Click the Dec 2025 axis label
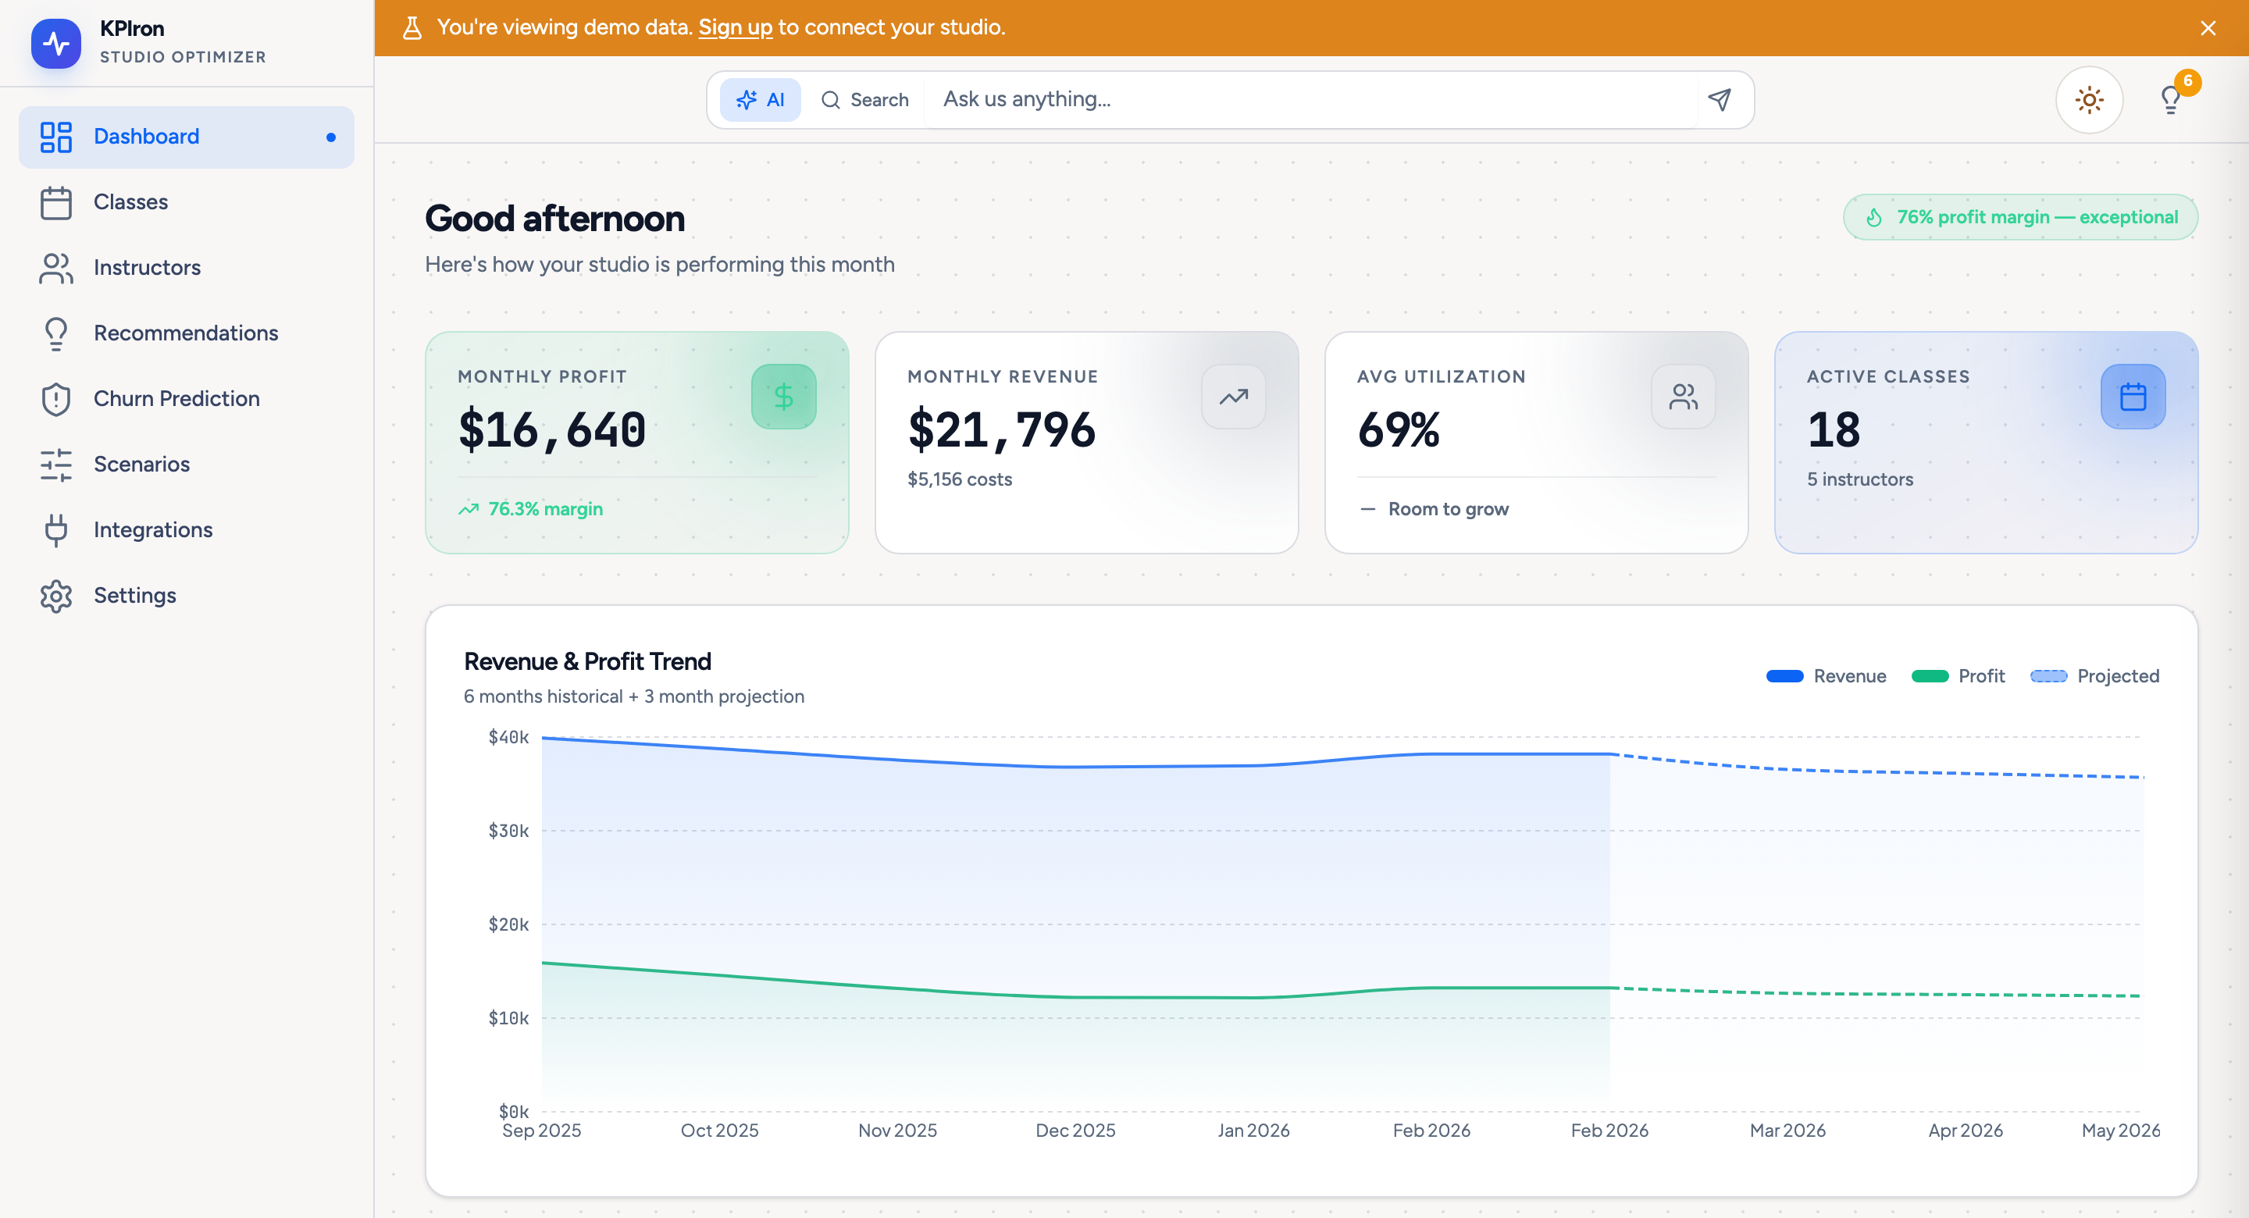 coord(1075,1131)
